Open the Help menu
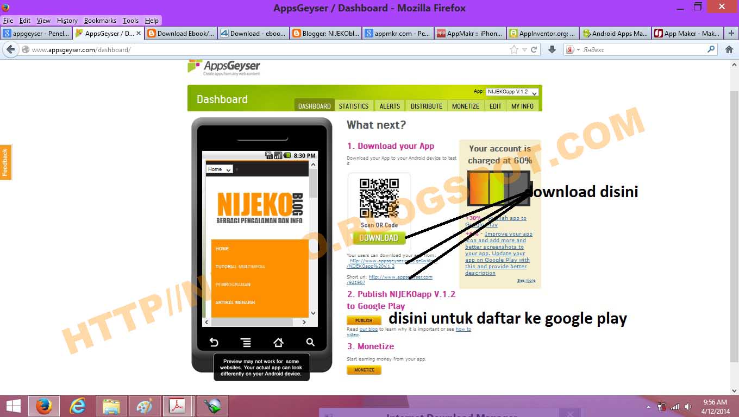The image size is (739, 417). (152, 21)
